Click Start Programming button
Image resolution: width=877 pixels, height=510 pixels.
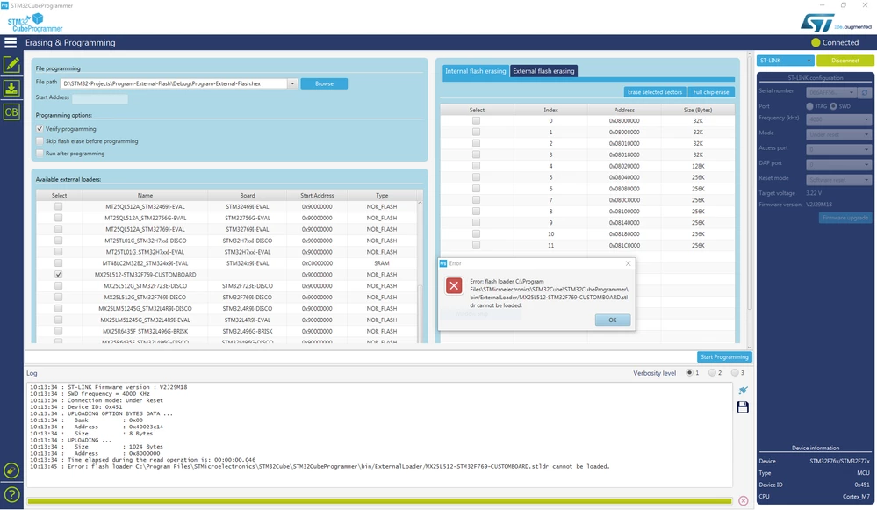point(724,356)
